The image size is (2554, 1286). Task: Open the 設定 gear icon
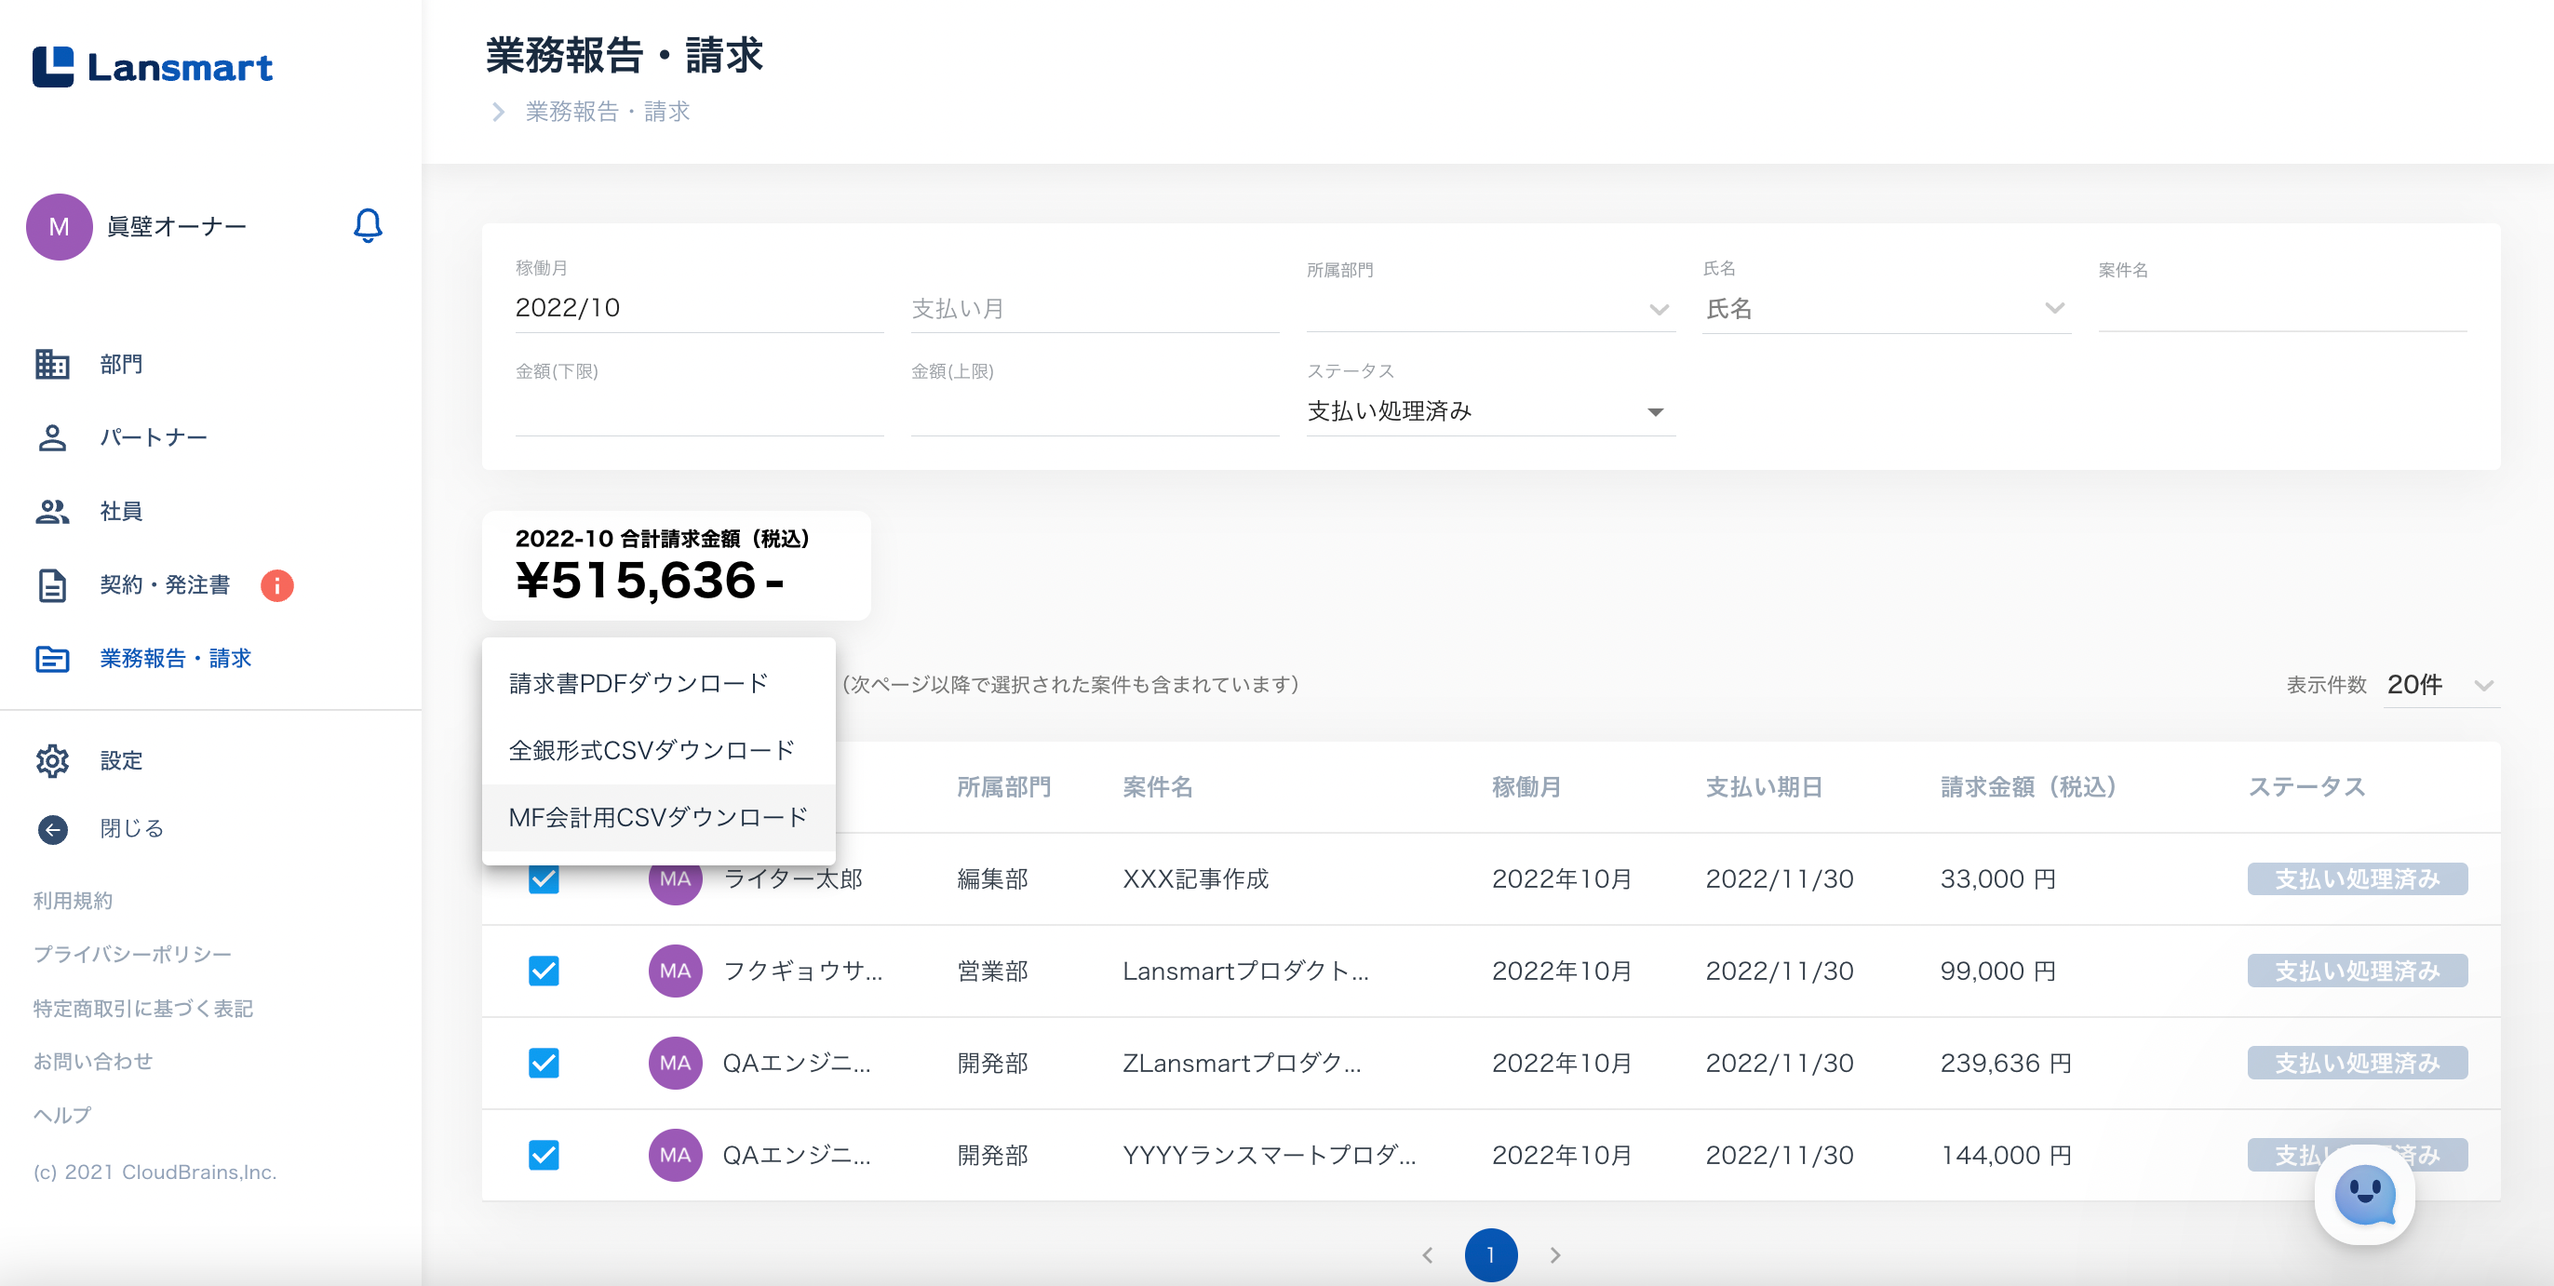[52, 760]
